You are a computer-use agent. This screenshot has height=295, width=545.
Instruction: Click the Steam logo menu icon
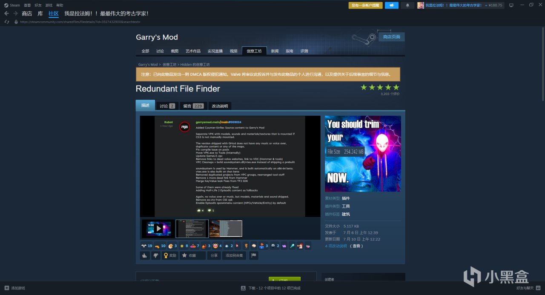point(6,5)
